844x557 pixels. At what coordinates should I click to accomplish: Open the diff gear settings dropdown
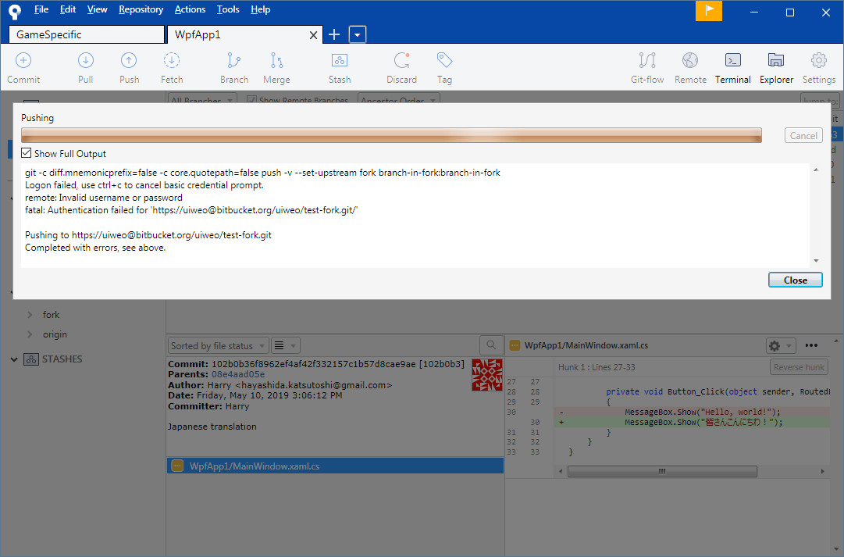point(781,346)
